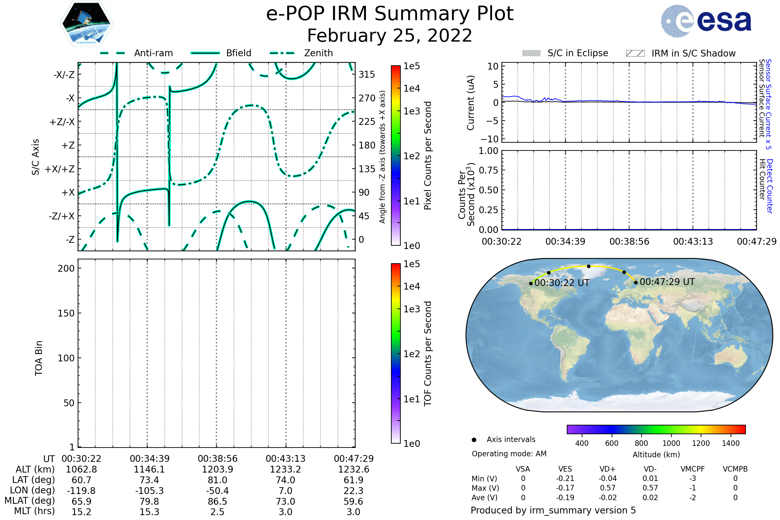Click the Produced by irm_summary version 5 text
This screenshot has width=780, height=520.
point(553,510)
